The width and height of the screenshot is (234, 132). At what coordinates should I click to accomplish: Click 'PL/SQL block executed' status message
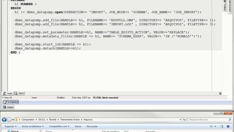(106, 98)
